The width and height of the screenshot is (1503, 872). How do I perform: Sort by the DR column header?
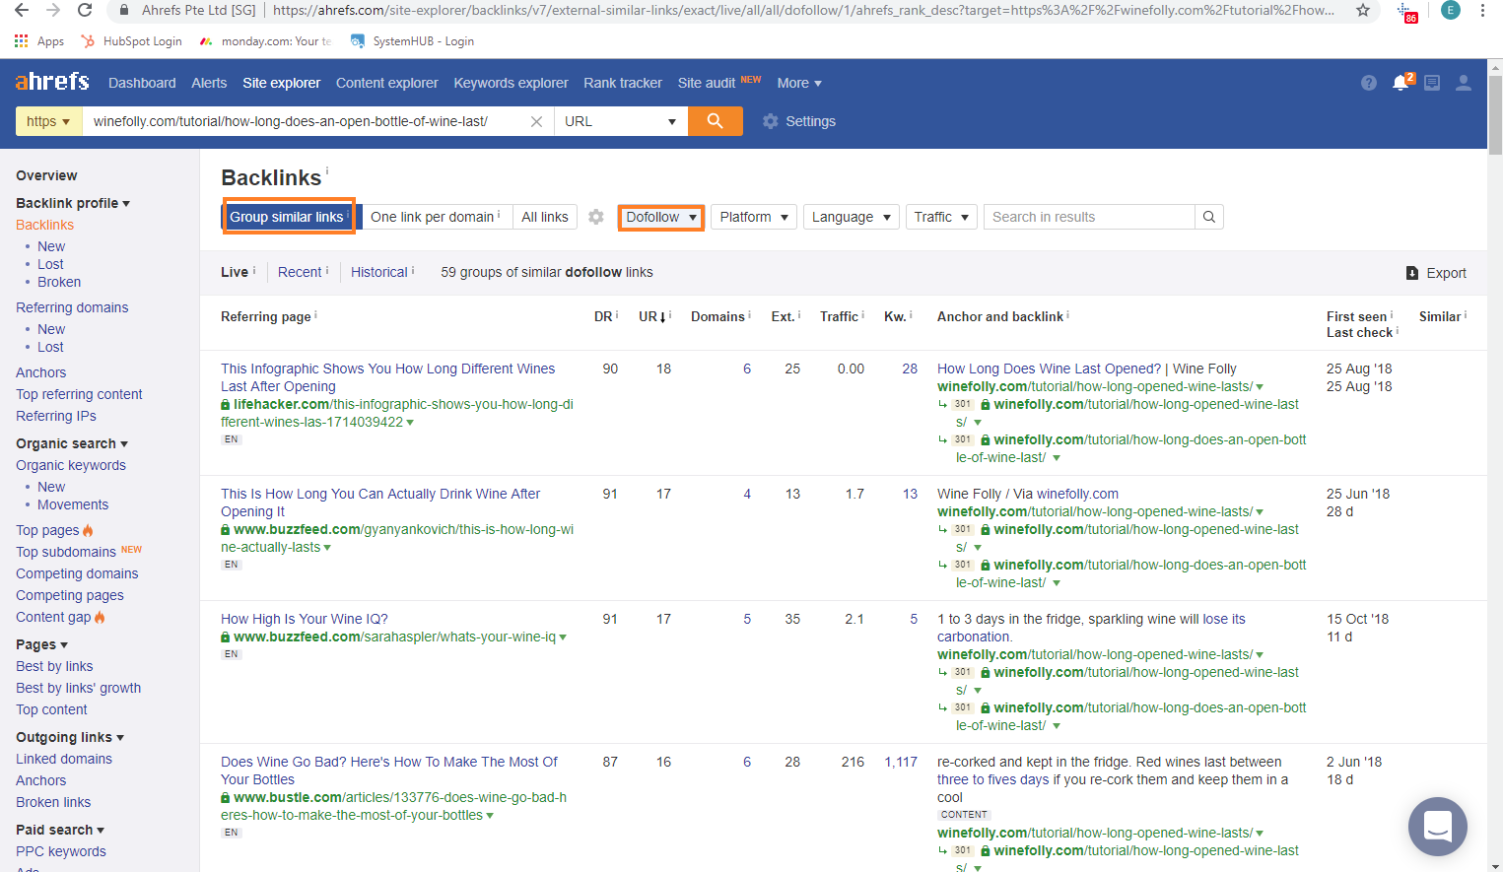tap(603, 316)
